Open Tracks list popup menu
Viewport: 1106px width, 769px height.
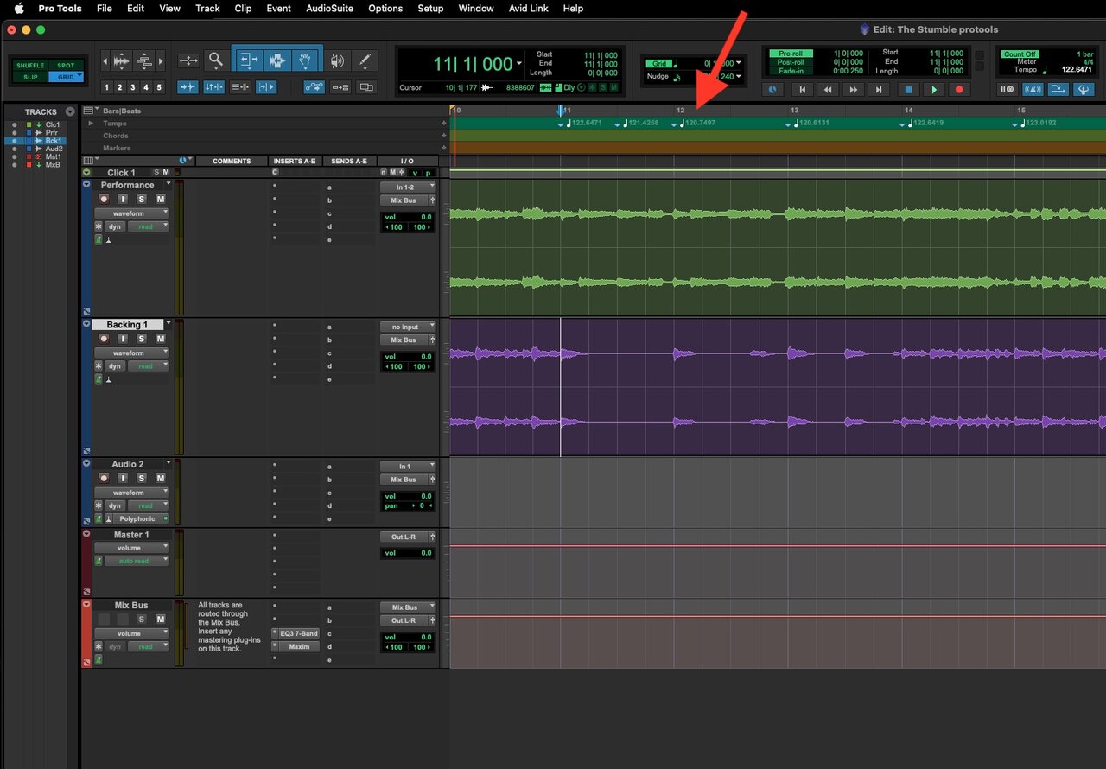pos(70,111)
